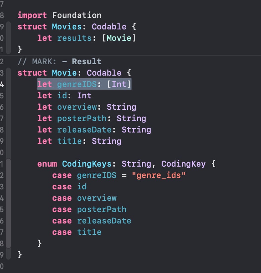Click 'genreIDS' in case statement

[x=97, y=175]
